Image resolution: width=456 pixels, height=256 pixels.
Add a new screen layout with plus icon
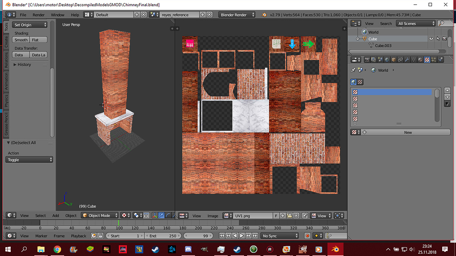[x=137, y=15]
